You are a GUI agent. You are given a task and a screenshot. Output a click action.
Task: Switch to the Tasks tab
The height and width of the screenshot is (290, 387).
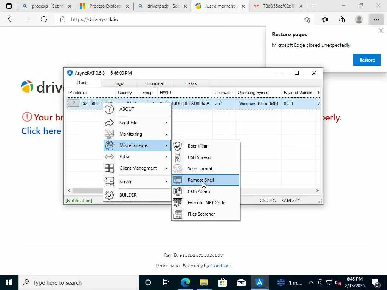pos(191,83)
